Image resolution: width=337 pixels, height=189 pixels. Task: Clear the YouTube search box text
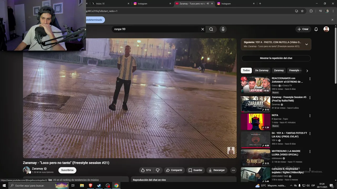tap(203, 29)
